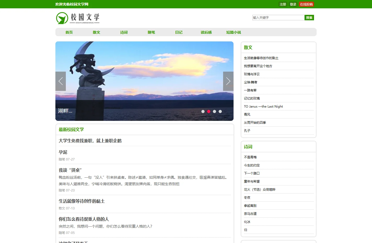The width and height of the screenshot is (372, 243).
Task: Advance to the next carousel slide
Action: point(228,81)
